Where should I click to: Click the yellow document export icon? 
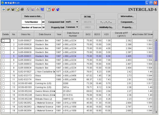[17, 9]
